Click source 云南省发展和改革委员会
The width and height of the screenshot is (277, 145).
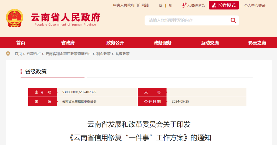pyautogui.click(x=79, y=102)
